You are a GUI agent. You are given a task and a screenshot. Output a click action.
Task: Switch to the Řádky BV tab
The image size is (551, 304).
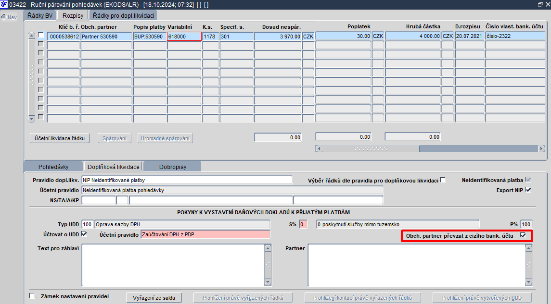(40, 15)
